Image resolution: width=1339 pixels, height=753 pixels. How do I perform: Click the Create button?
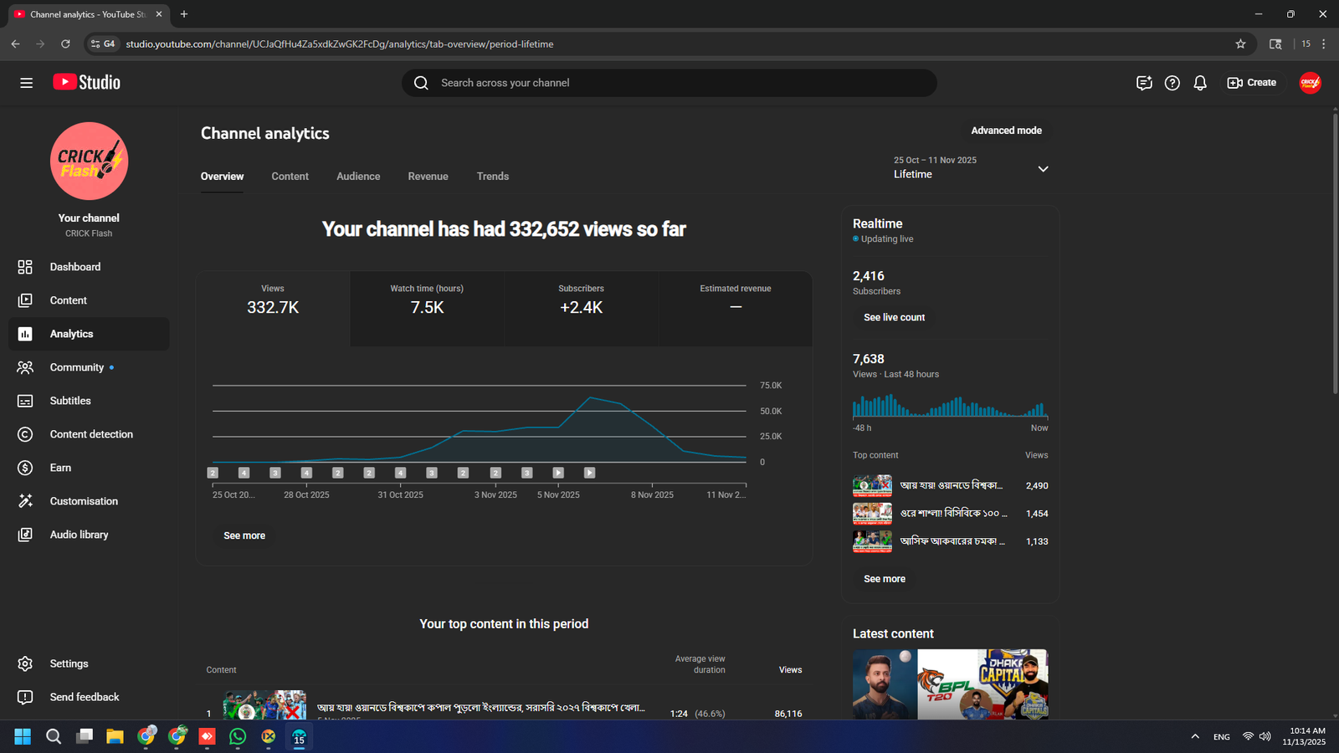(1251, 83)
